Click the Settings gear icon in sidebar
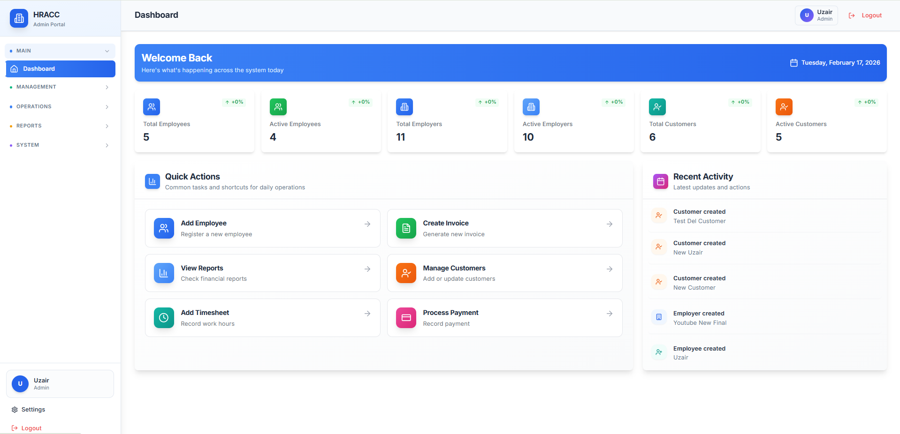 tap(15, 410)
